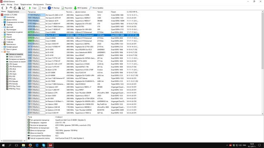Open the FPU SinJulia benchmark
The image size is (264, 148).
click(x=13, y=84)
